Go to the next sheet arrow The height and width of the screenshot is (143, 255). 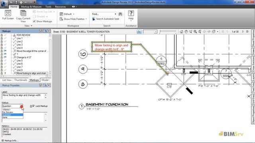click(243, 32)
